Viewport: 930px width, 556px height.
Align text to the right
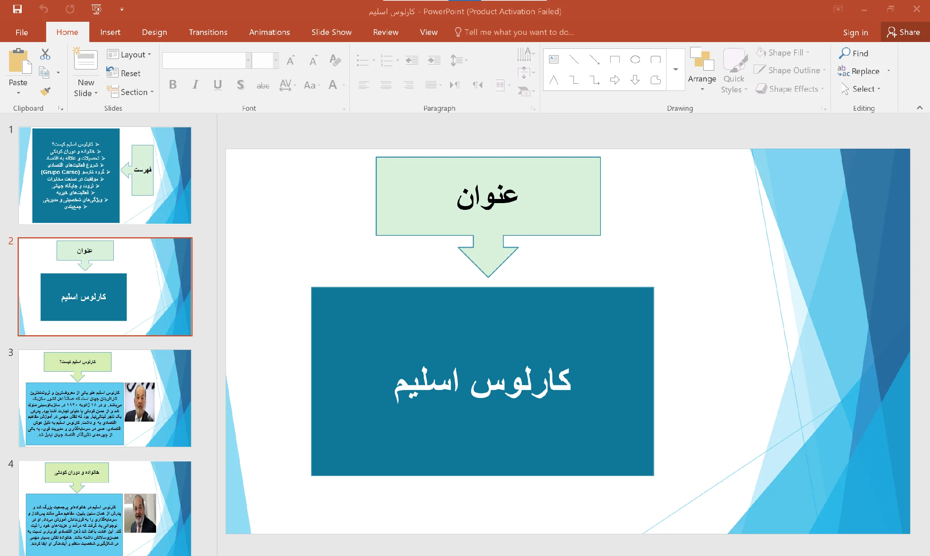click(x=408, y=85)
